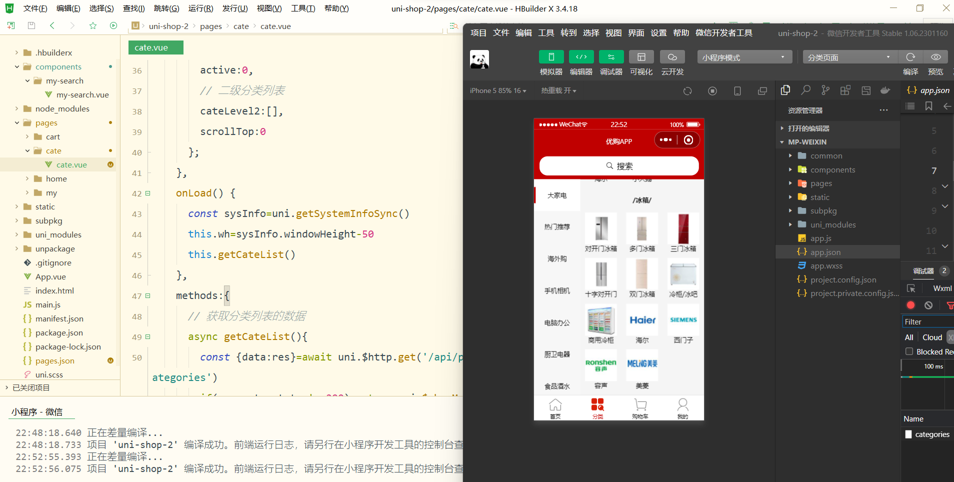Open the 小程序模式 dropdown
The height and width of the screenshot is (482, 954).
(x=744, y=57)
